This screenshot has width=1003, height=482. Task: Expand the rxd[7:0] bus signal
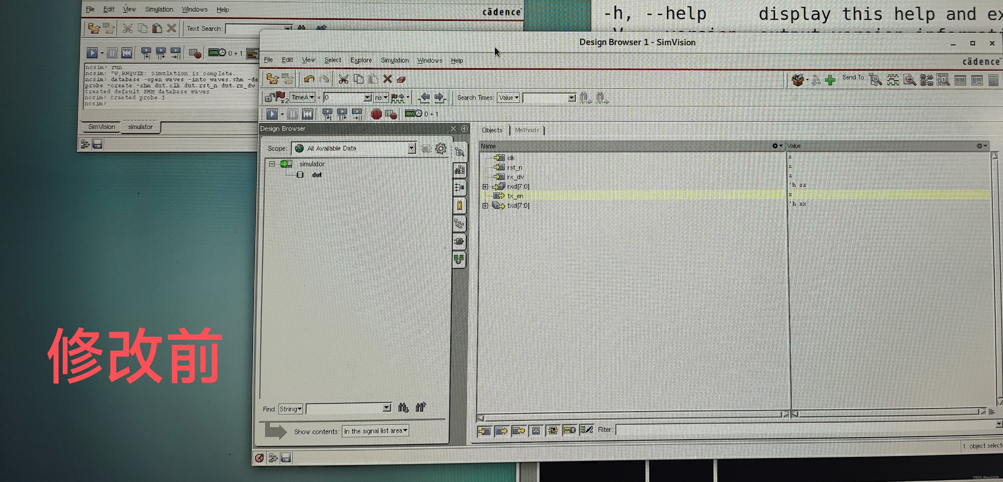(x=485, y=187)
